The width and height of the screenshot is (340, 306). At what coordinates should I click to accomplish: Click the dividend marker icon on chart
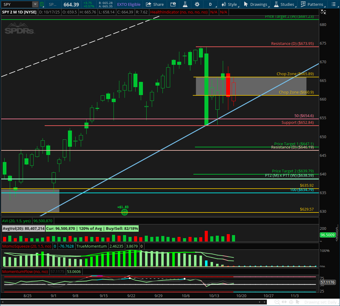[x=125, y=212]
